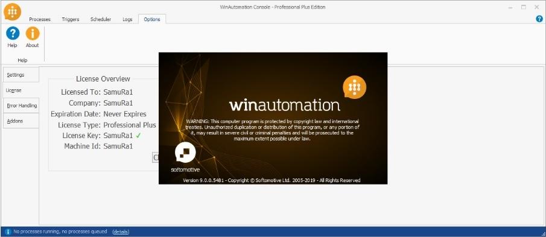Click the WinAutomation Console window title
The width and height of the screenshot is (546, 237).
point(273,7)
